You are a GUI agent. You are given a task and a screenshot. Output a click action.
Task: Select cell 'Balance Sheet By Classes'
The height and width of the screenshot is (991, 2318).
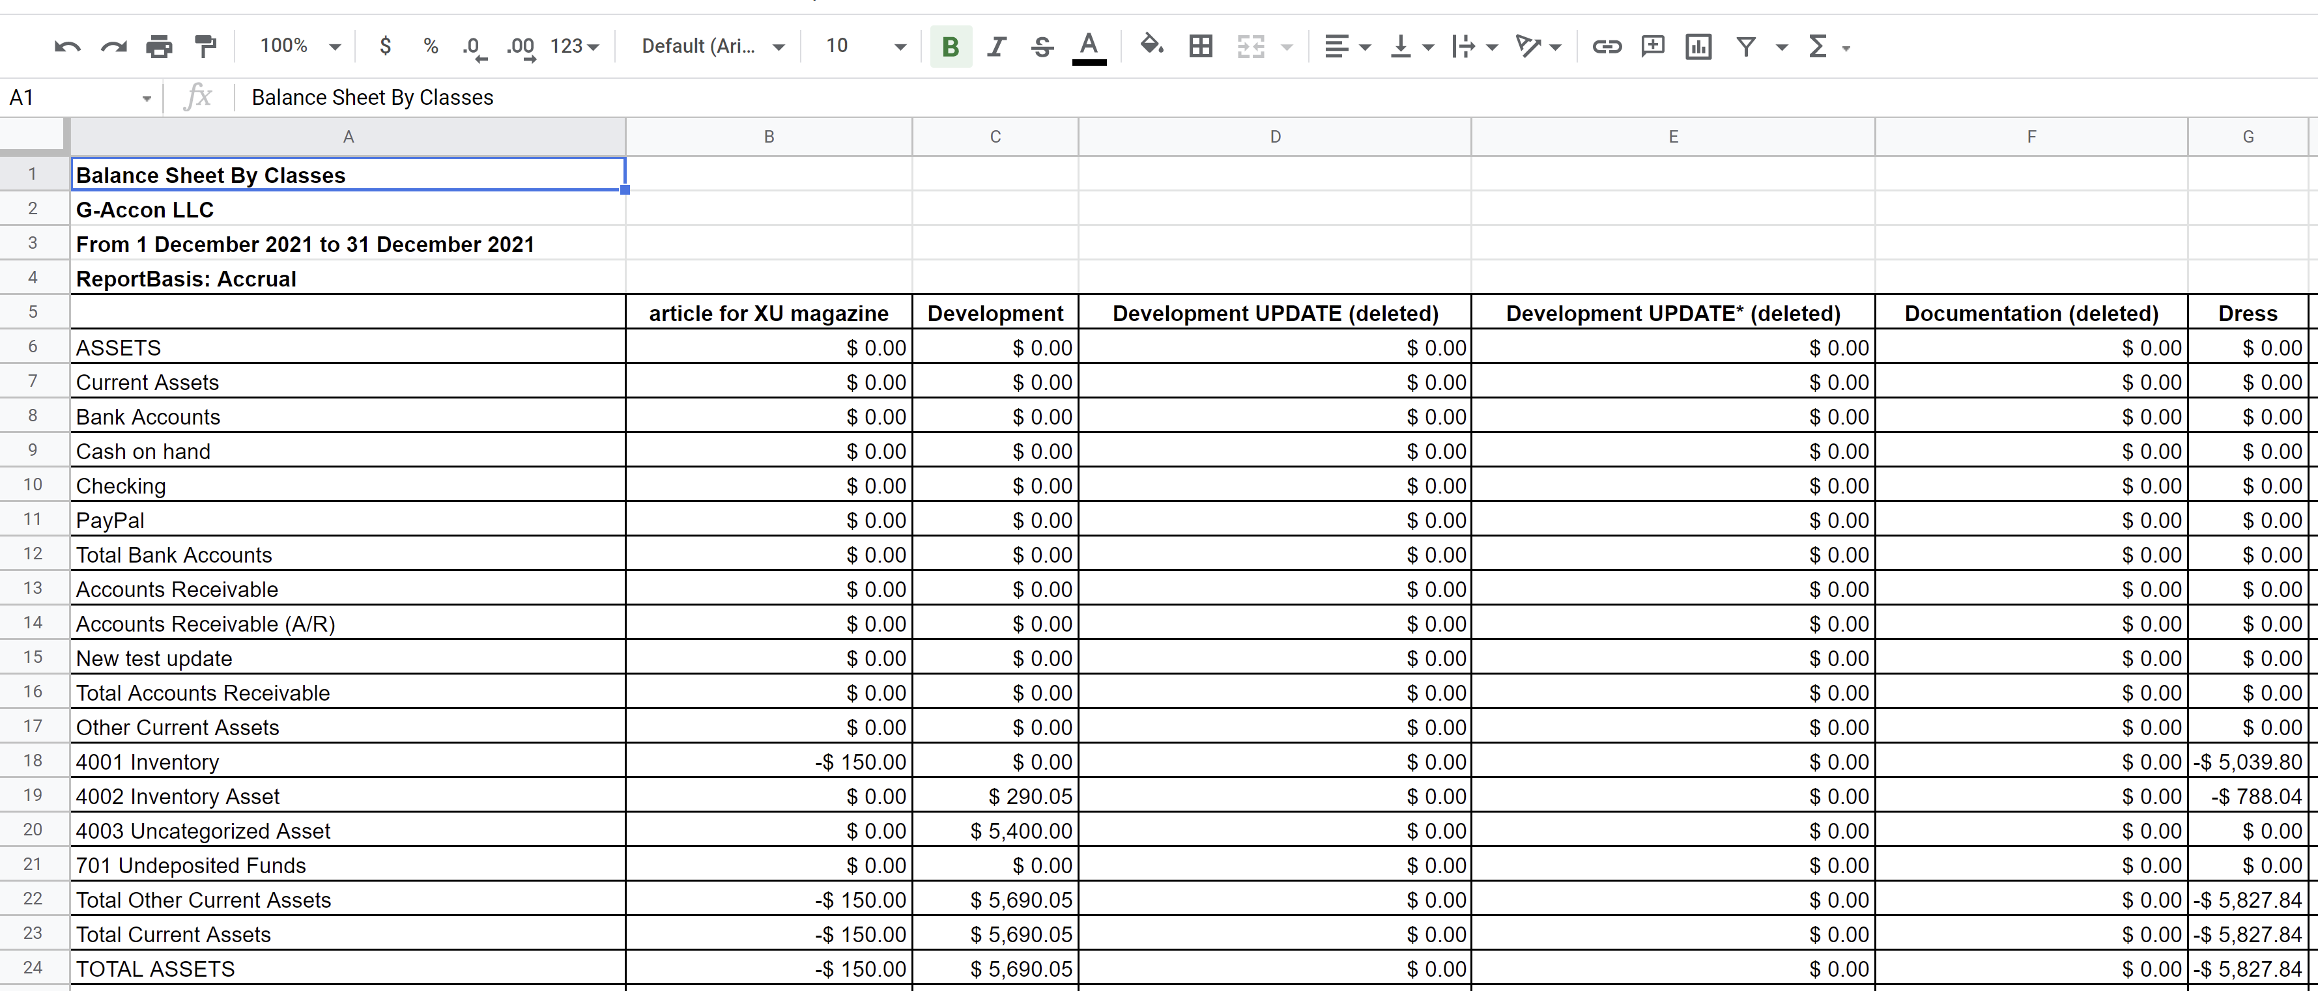point(349,174)
